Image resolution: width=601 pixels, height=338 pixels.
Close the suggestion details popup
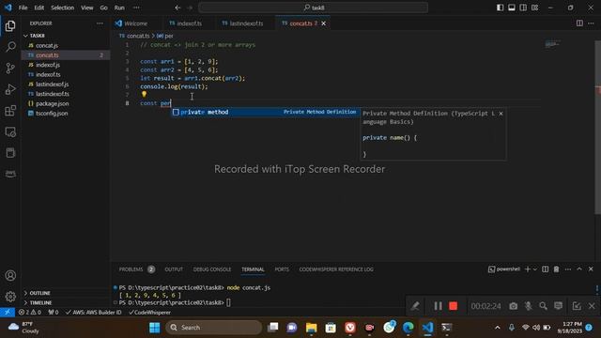501,114
